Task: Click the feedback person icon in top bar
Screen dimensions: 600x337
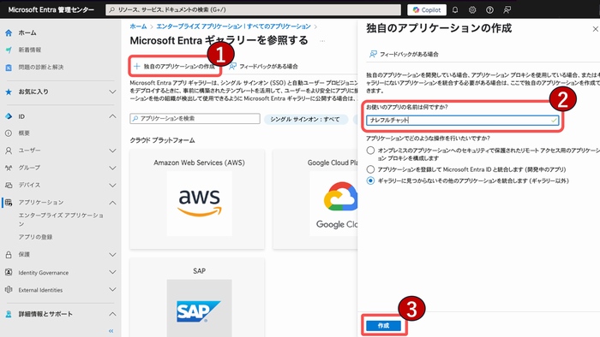Action: (507, 10)
